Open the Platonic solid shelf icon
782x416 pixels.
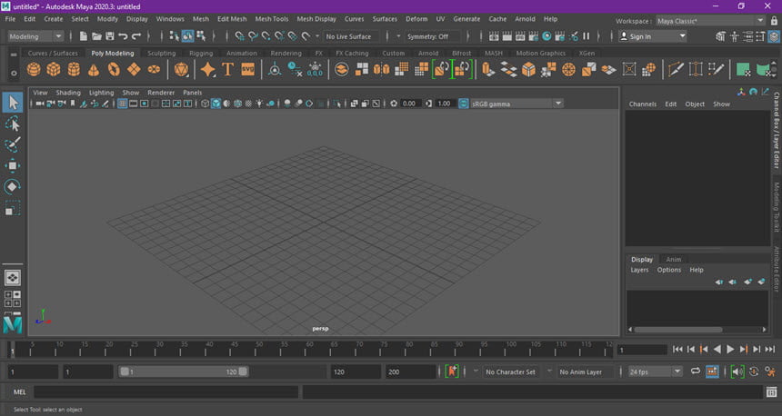(181, 69)
